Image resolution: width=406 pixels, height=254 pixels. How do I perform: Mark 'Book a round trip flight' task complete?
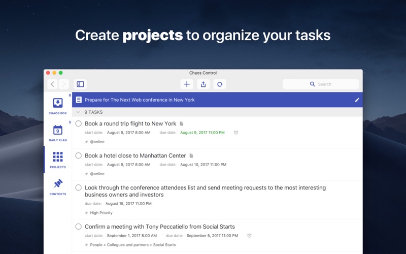78,123
